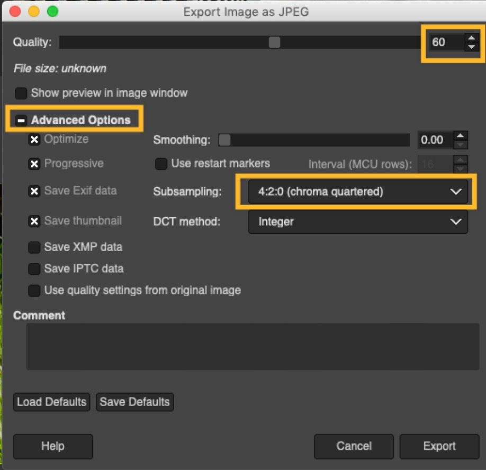Screen dimensions: 486x470
Task: Increase Smoothing value with up arrow
Action: (x=461, y=135)
